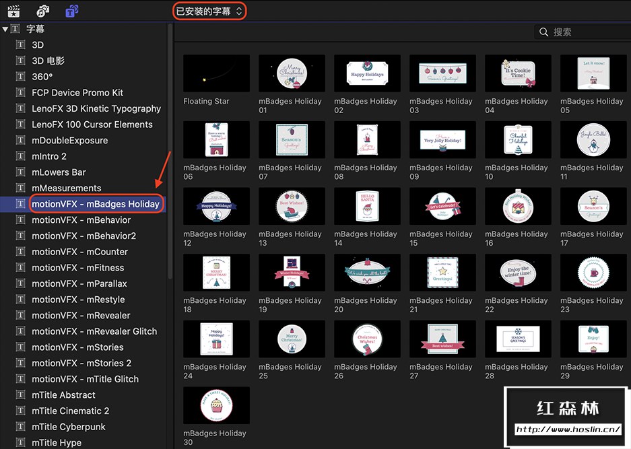Select the 3D titles category

point(38,44)
